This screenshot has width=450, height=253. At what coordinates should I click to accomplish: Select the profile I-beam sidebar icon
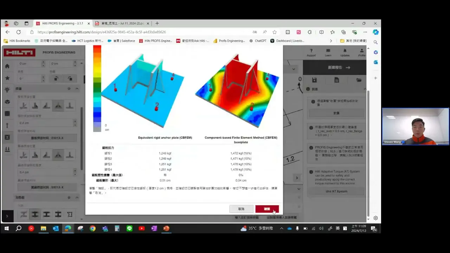7,137
